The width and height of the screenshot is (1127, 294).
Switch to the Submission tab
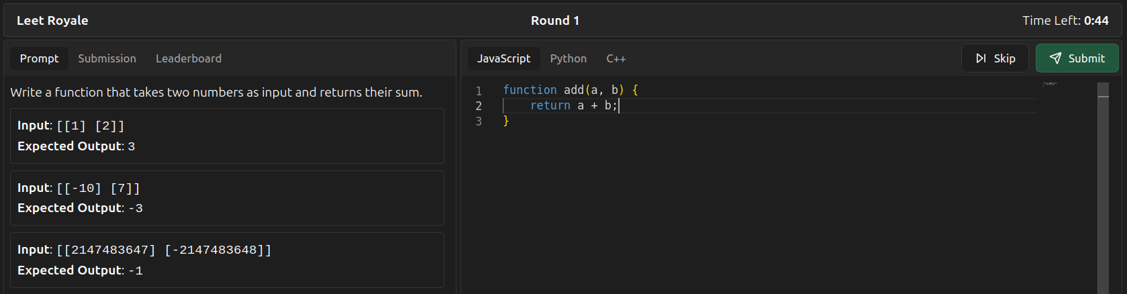click(107, 58)
